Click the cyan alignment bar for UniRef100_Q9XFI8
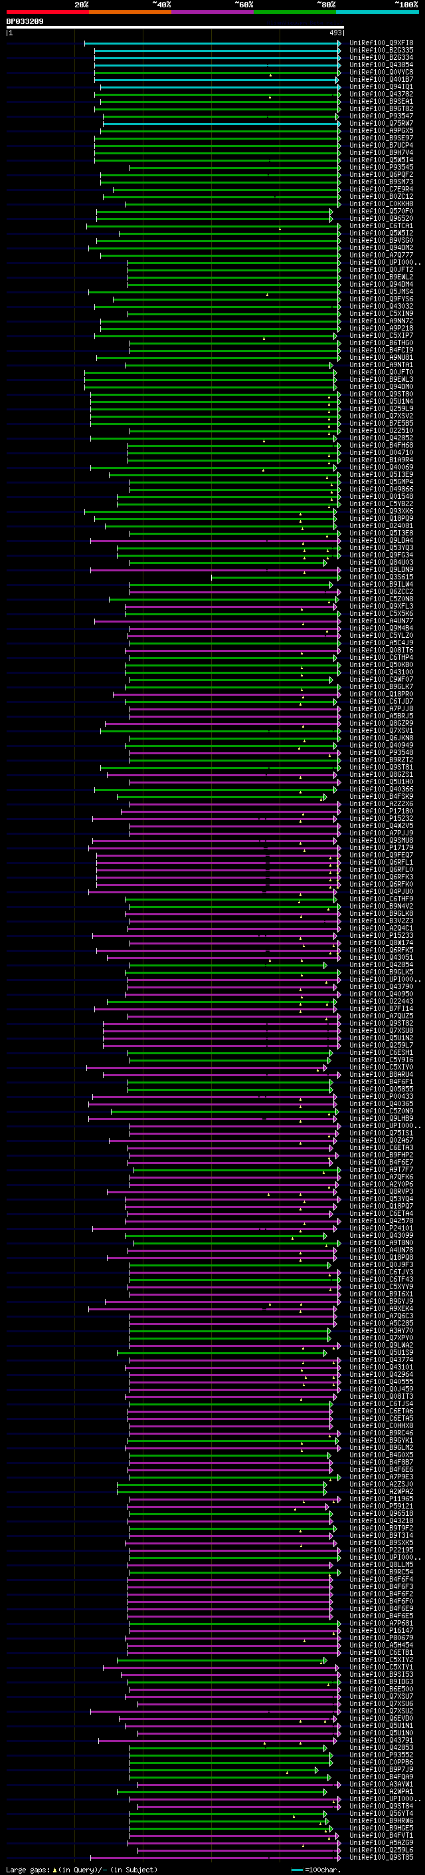The width and height of the screenshot is (425, 1875). pos(212,43)
